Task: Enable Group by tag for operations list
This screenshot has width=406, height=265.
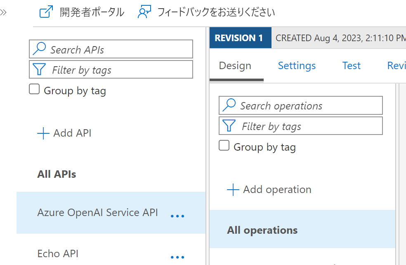Action: (x=224, y=146)
